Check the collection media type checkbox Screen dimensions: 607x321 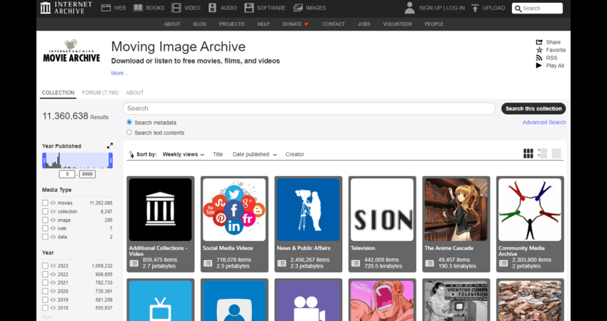[x=45, y=212]
